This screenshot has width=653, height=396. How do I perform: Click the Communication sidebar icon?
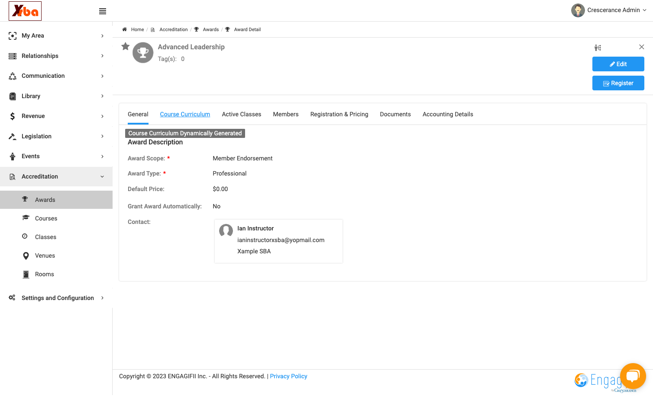click(13, 76)
